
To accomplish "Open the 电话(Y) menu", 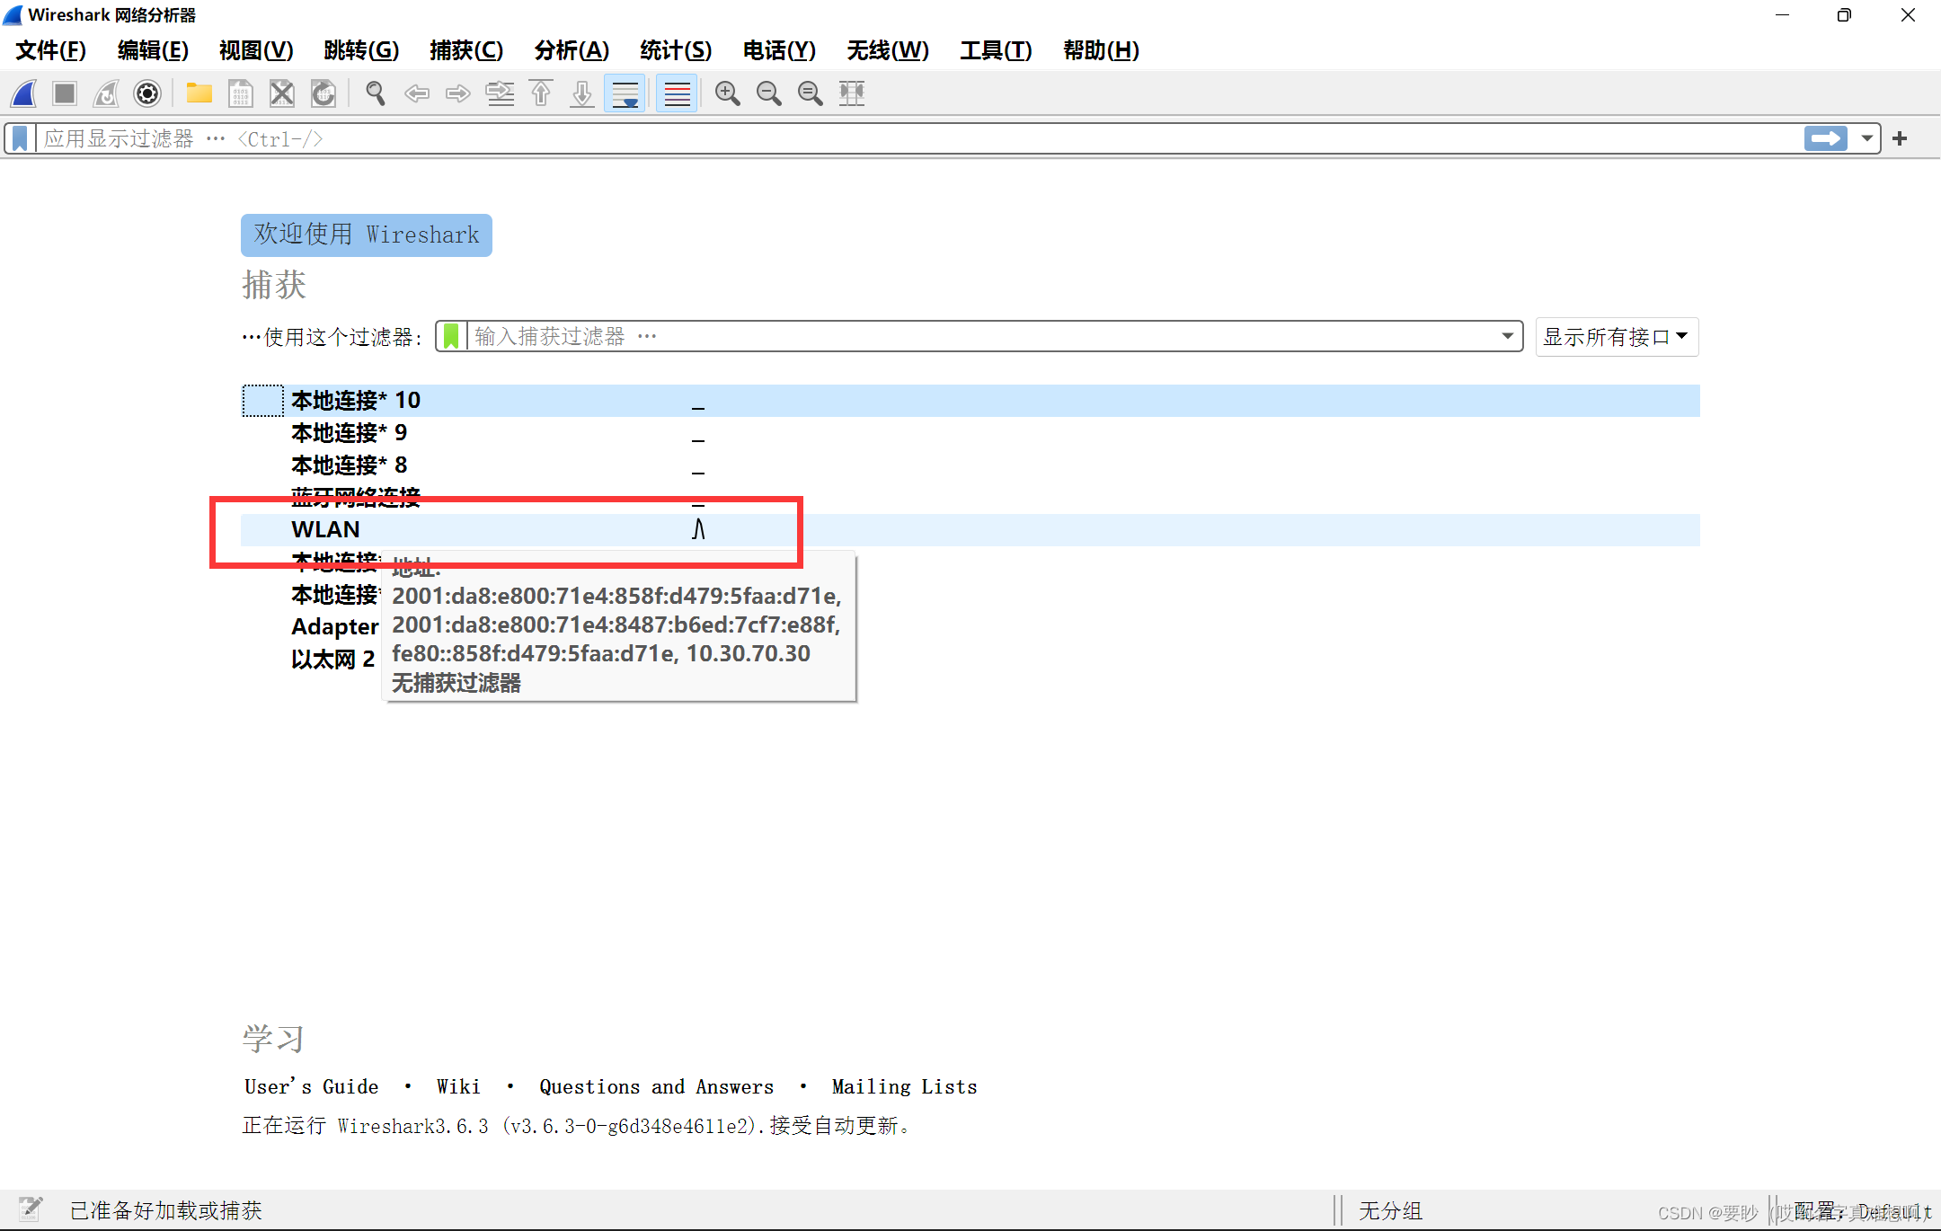I will tap(779, 50).
